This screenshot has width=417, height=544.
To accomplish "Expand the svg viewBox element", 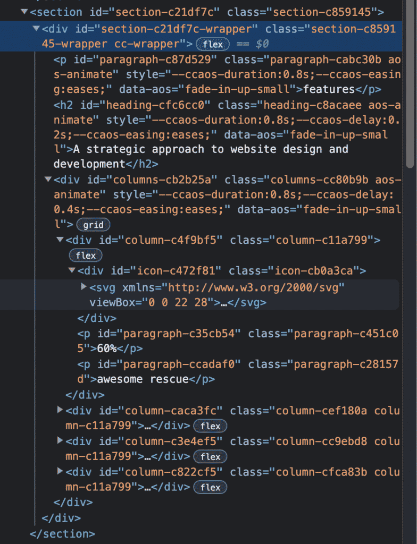I will click(84, 286).
